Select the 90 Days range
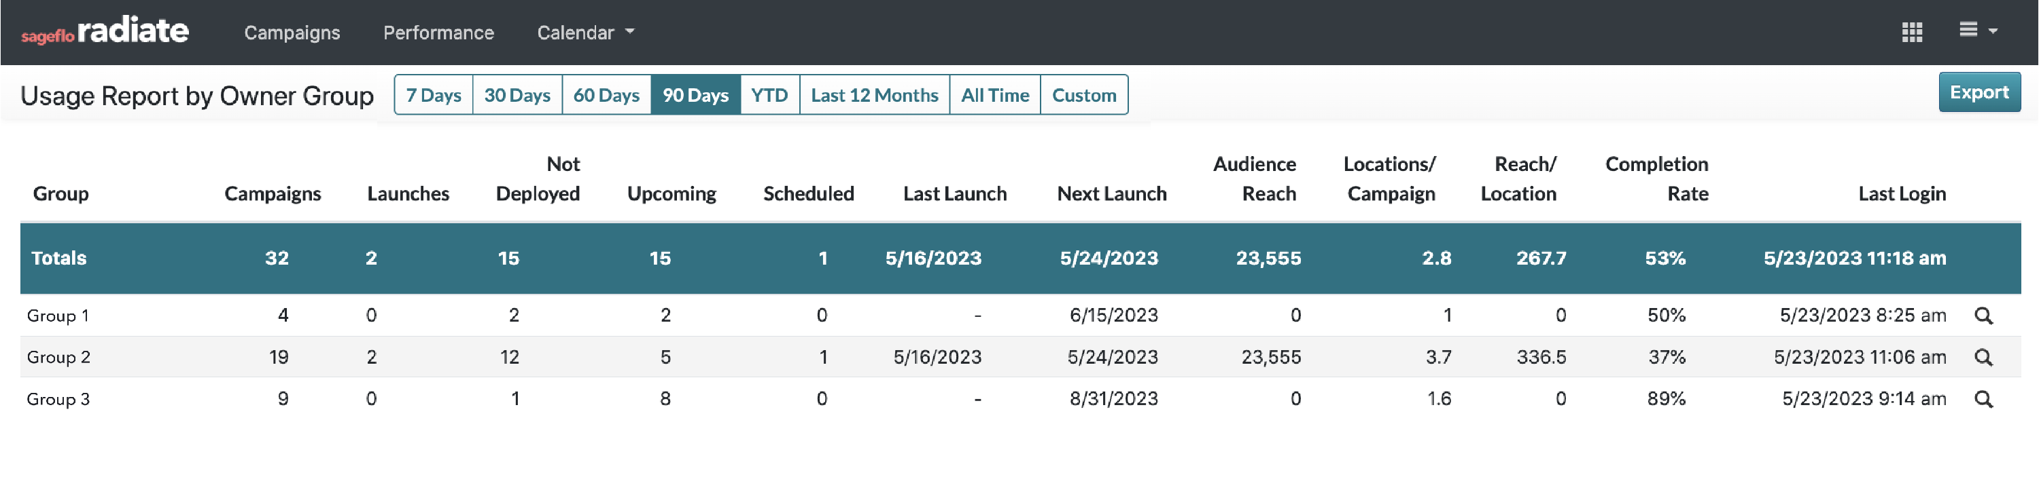This screenshot has width=2039, height=494. point(695,95)
